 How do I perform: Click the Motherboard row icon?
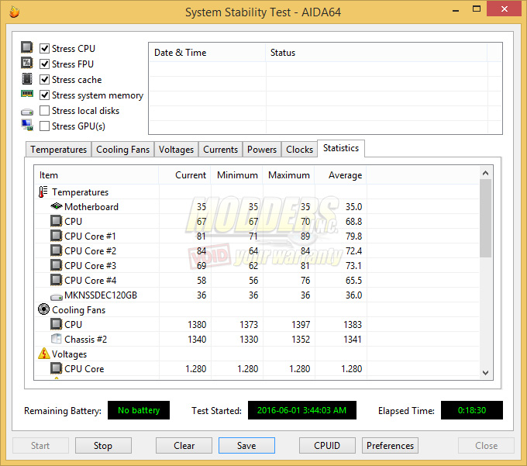coord(57,205)
